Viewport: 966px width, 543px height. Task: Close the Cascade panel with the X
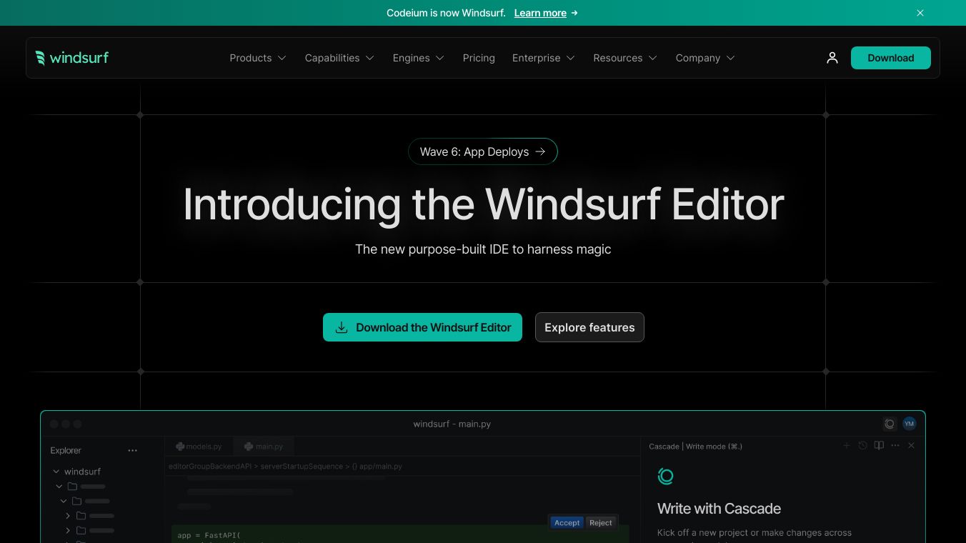(911, 446)
